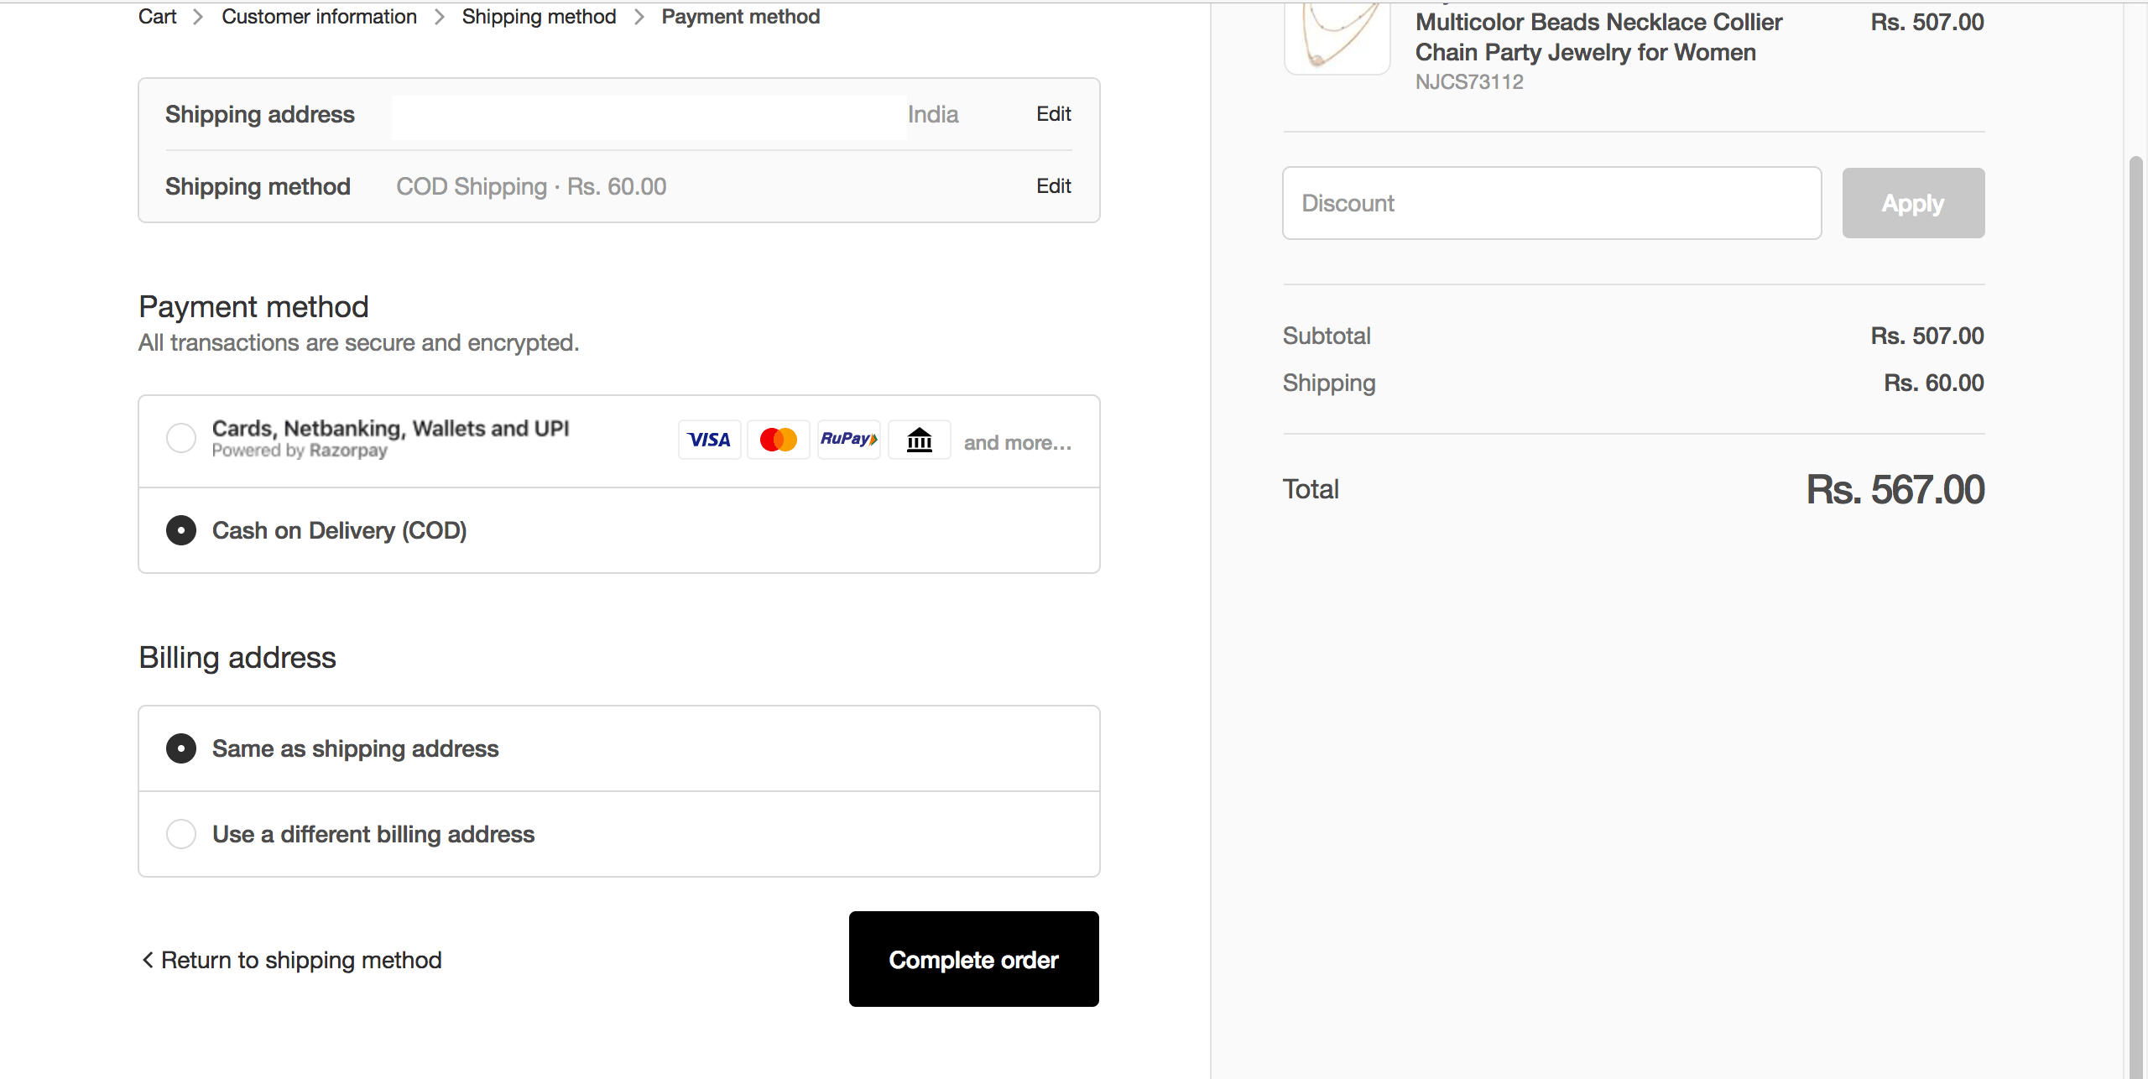Click inside the Discount field

[x=1551, y=202]
